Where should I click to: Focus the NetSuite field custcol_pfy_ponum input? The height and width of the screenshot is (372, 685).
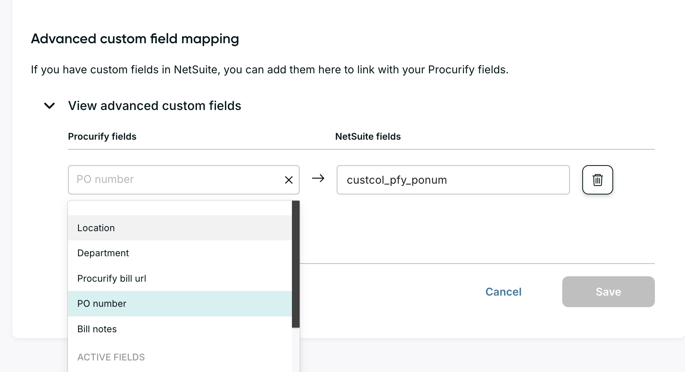(x=453, y=180)
